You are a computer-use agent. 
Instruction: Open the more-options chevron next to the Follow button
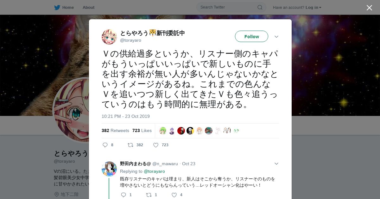point(276,37)
